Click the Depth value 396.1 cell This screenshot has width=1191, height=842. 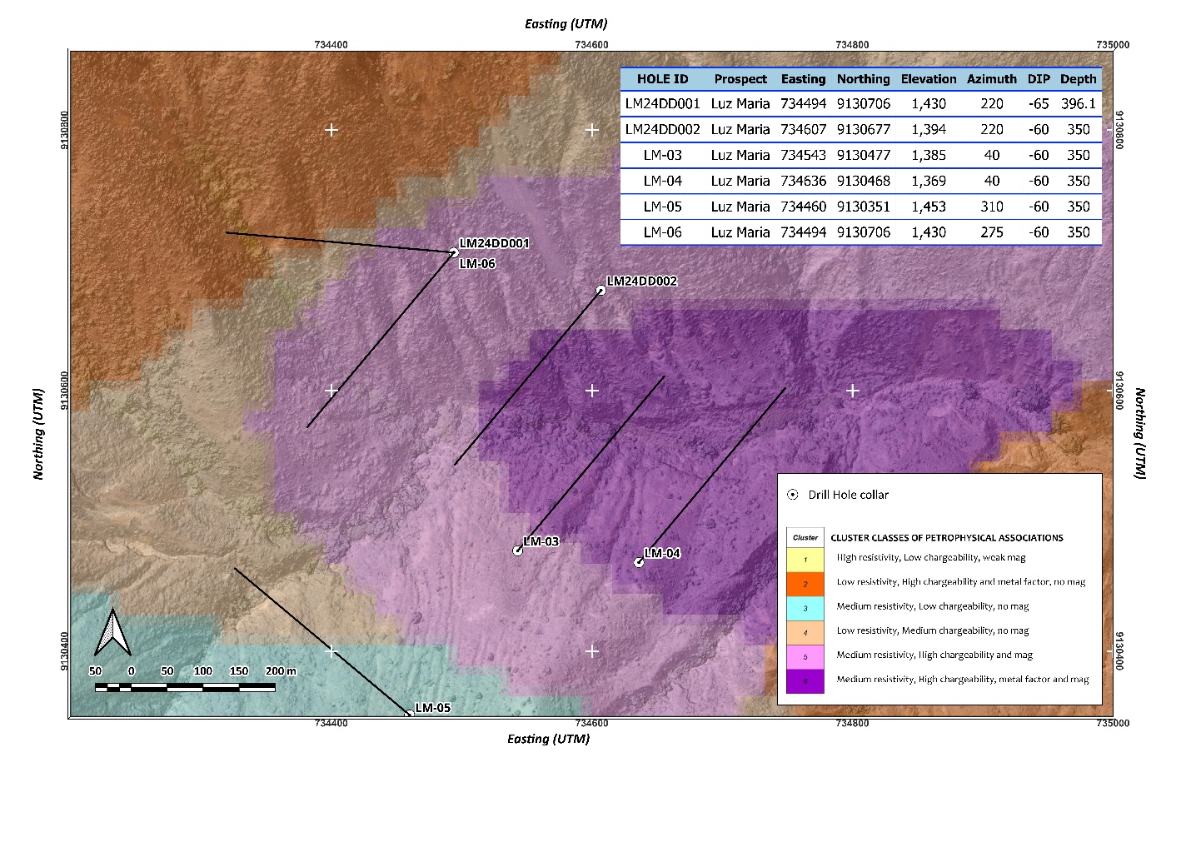(x=1079, y=104)
